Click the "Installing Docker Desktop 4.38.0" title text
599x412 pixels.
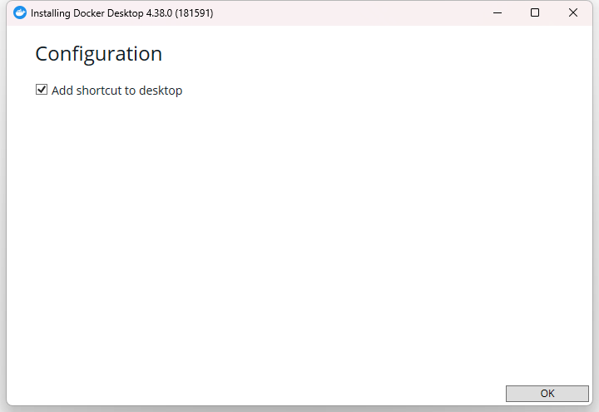point(101,13)
